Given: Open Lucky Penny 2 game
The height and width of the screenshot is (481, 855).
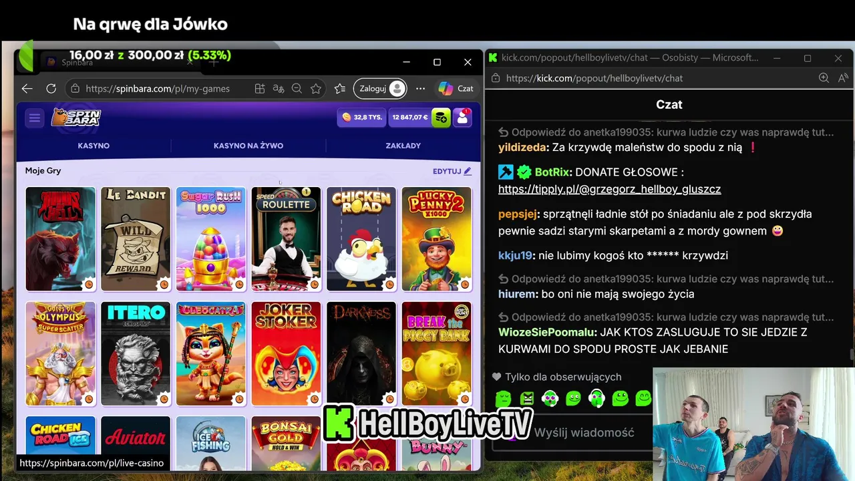Looking at the screenshot, I should pyautogui.click(x=437, y=239).
